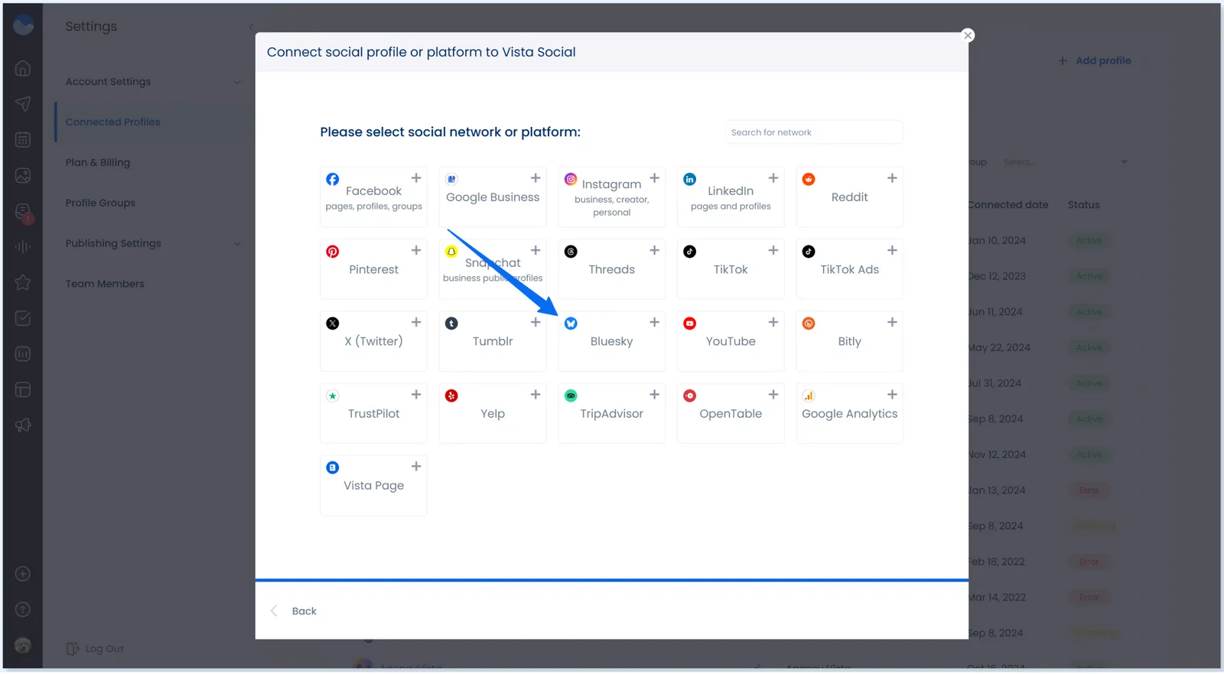Image resolution: width=1224 pixels, height=674 pixels.
Task: Add LinkedIn using its plus icon
Action: click(773, 178)
